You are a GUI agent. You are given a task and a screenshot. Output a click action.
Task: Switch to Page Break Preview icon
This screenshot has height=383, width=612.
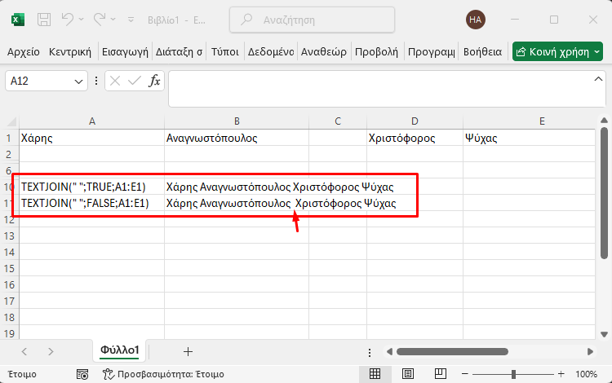[x=441, y=374]
